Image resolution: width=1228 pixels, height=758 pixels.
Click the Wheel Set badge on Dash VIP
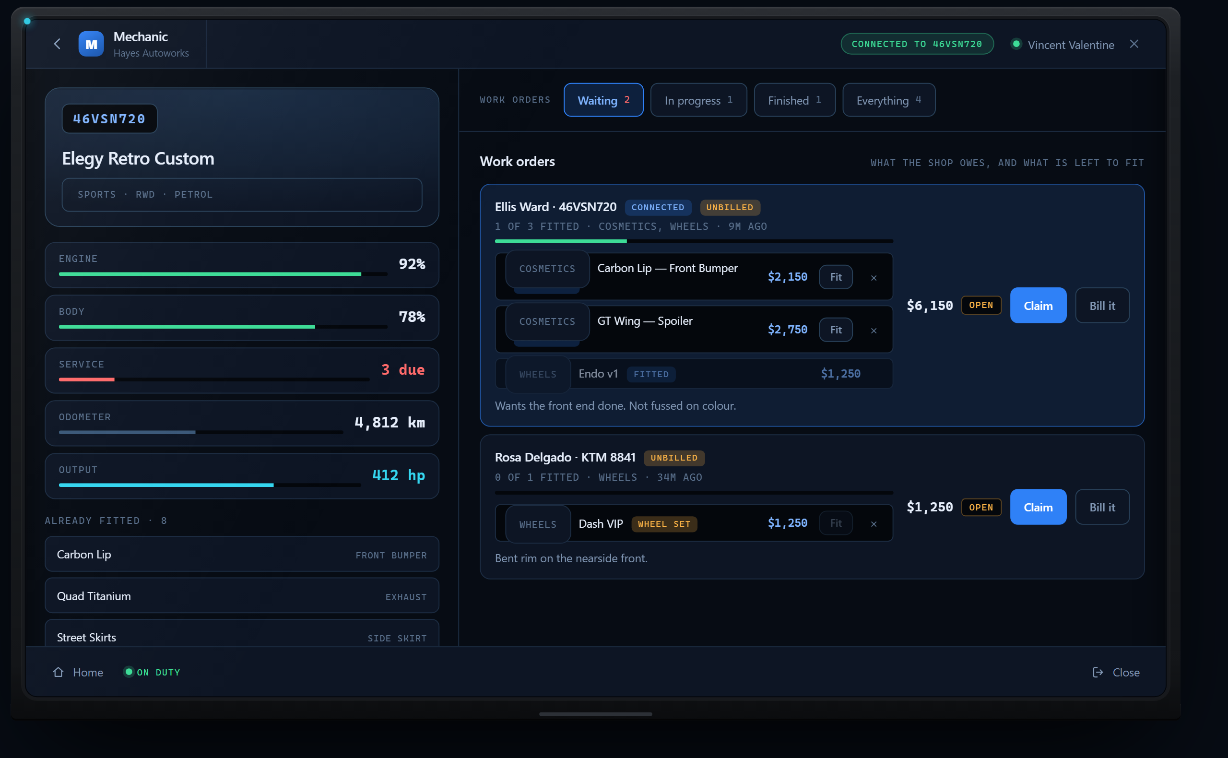[x=664, y=524]
